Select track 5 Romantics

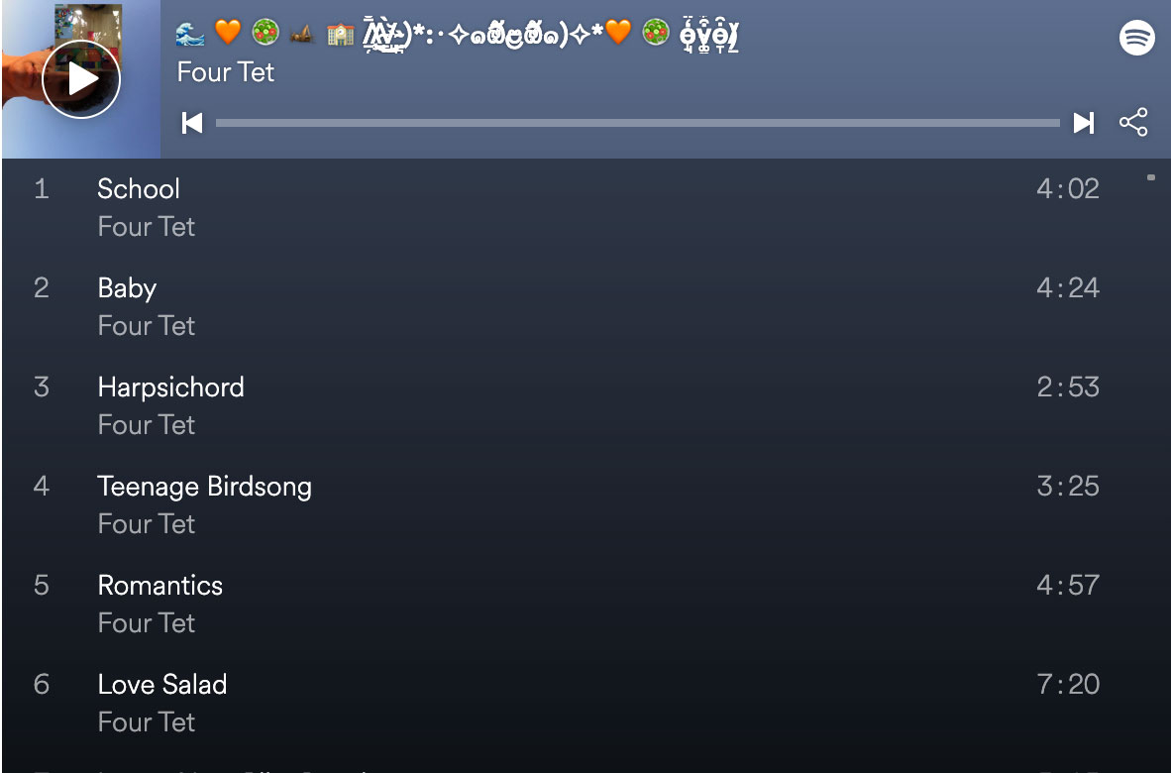tap(566, 605)
